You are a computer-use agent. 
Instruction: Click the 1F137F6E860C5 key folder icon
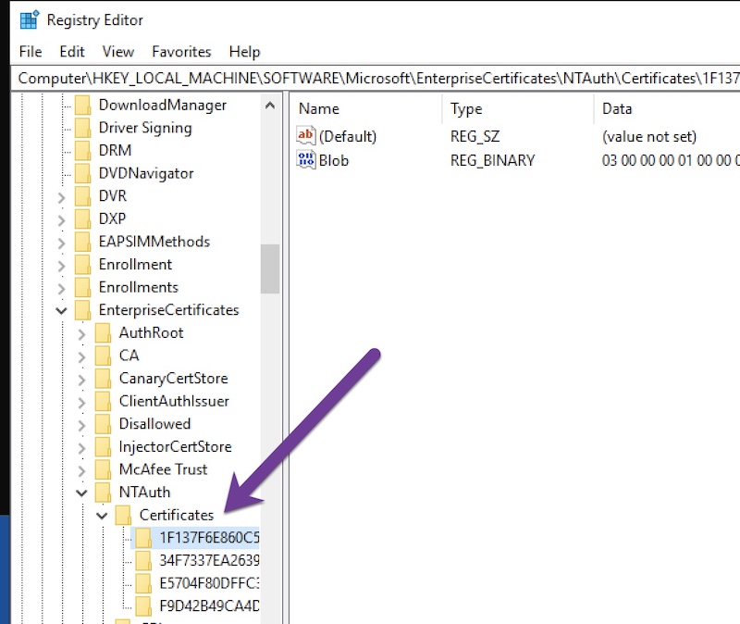[x=142, y=537]
